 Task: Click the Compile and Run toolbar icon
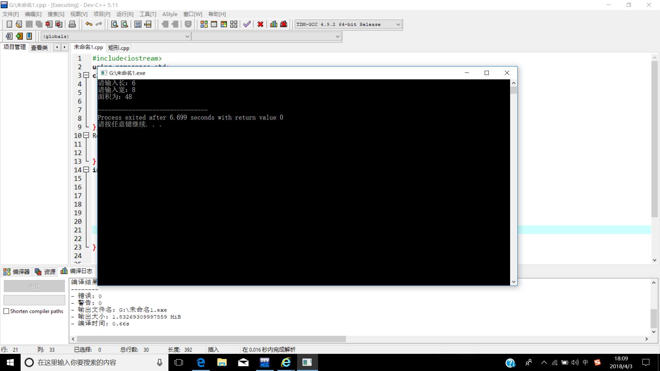[224, 24]
